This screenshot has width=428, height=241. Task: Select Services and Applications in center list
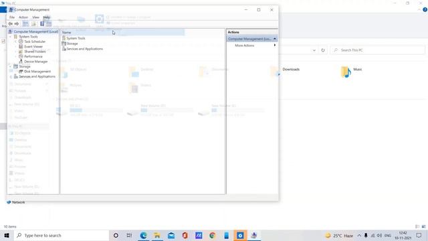pyautogui.click(x=85, y=49)
